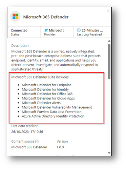Click Microsoft Defender for Office 365 item
This screenshot has height=170, width=126.
[47, 94]
